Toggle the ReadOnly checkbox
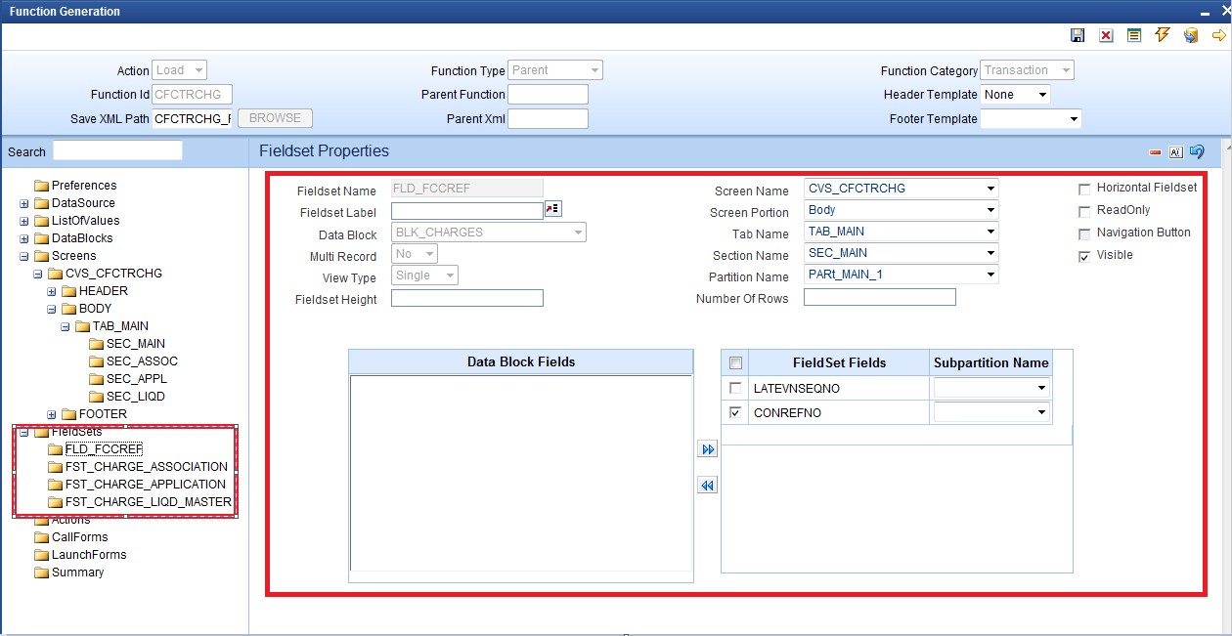The width and height of the screenshot is (1232, 636). pyautogui.click(x=1084, y=211)
